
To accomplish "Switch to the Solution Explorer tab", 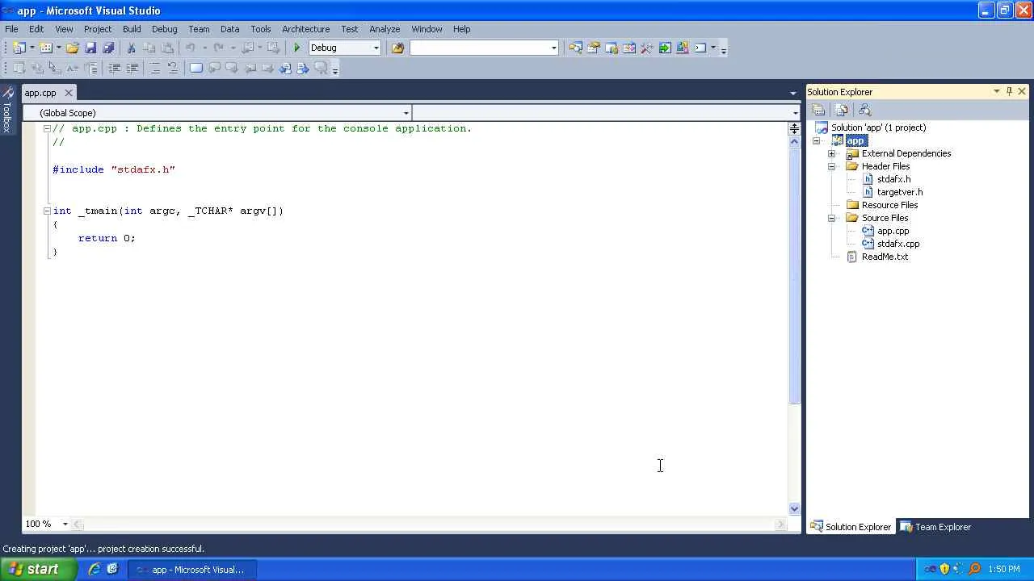I will 851,527.
